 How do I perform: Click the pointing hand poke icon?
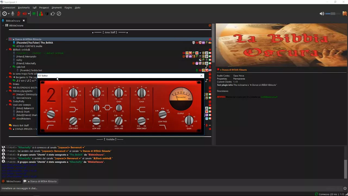click(x=53, y=14)
